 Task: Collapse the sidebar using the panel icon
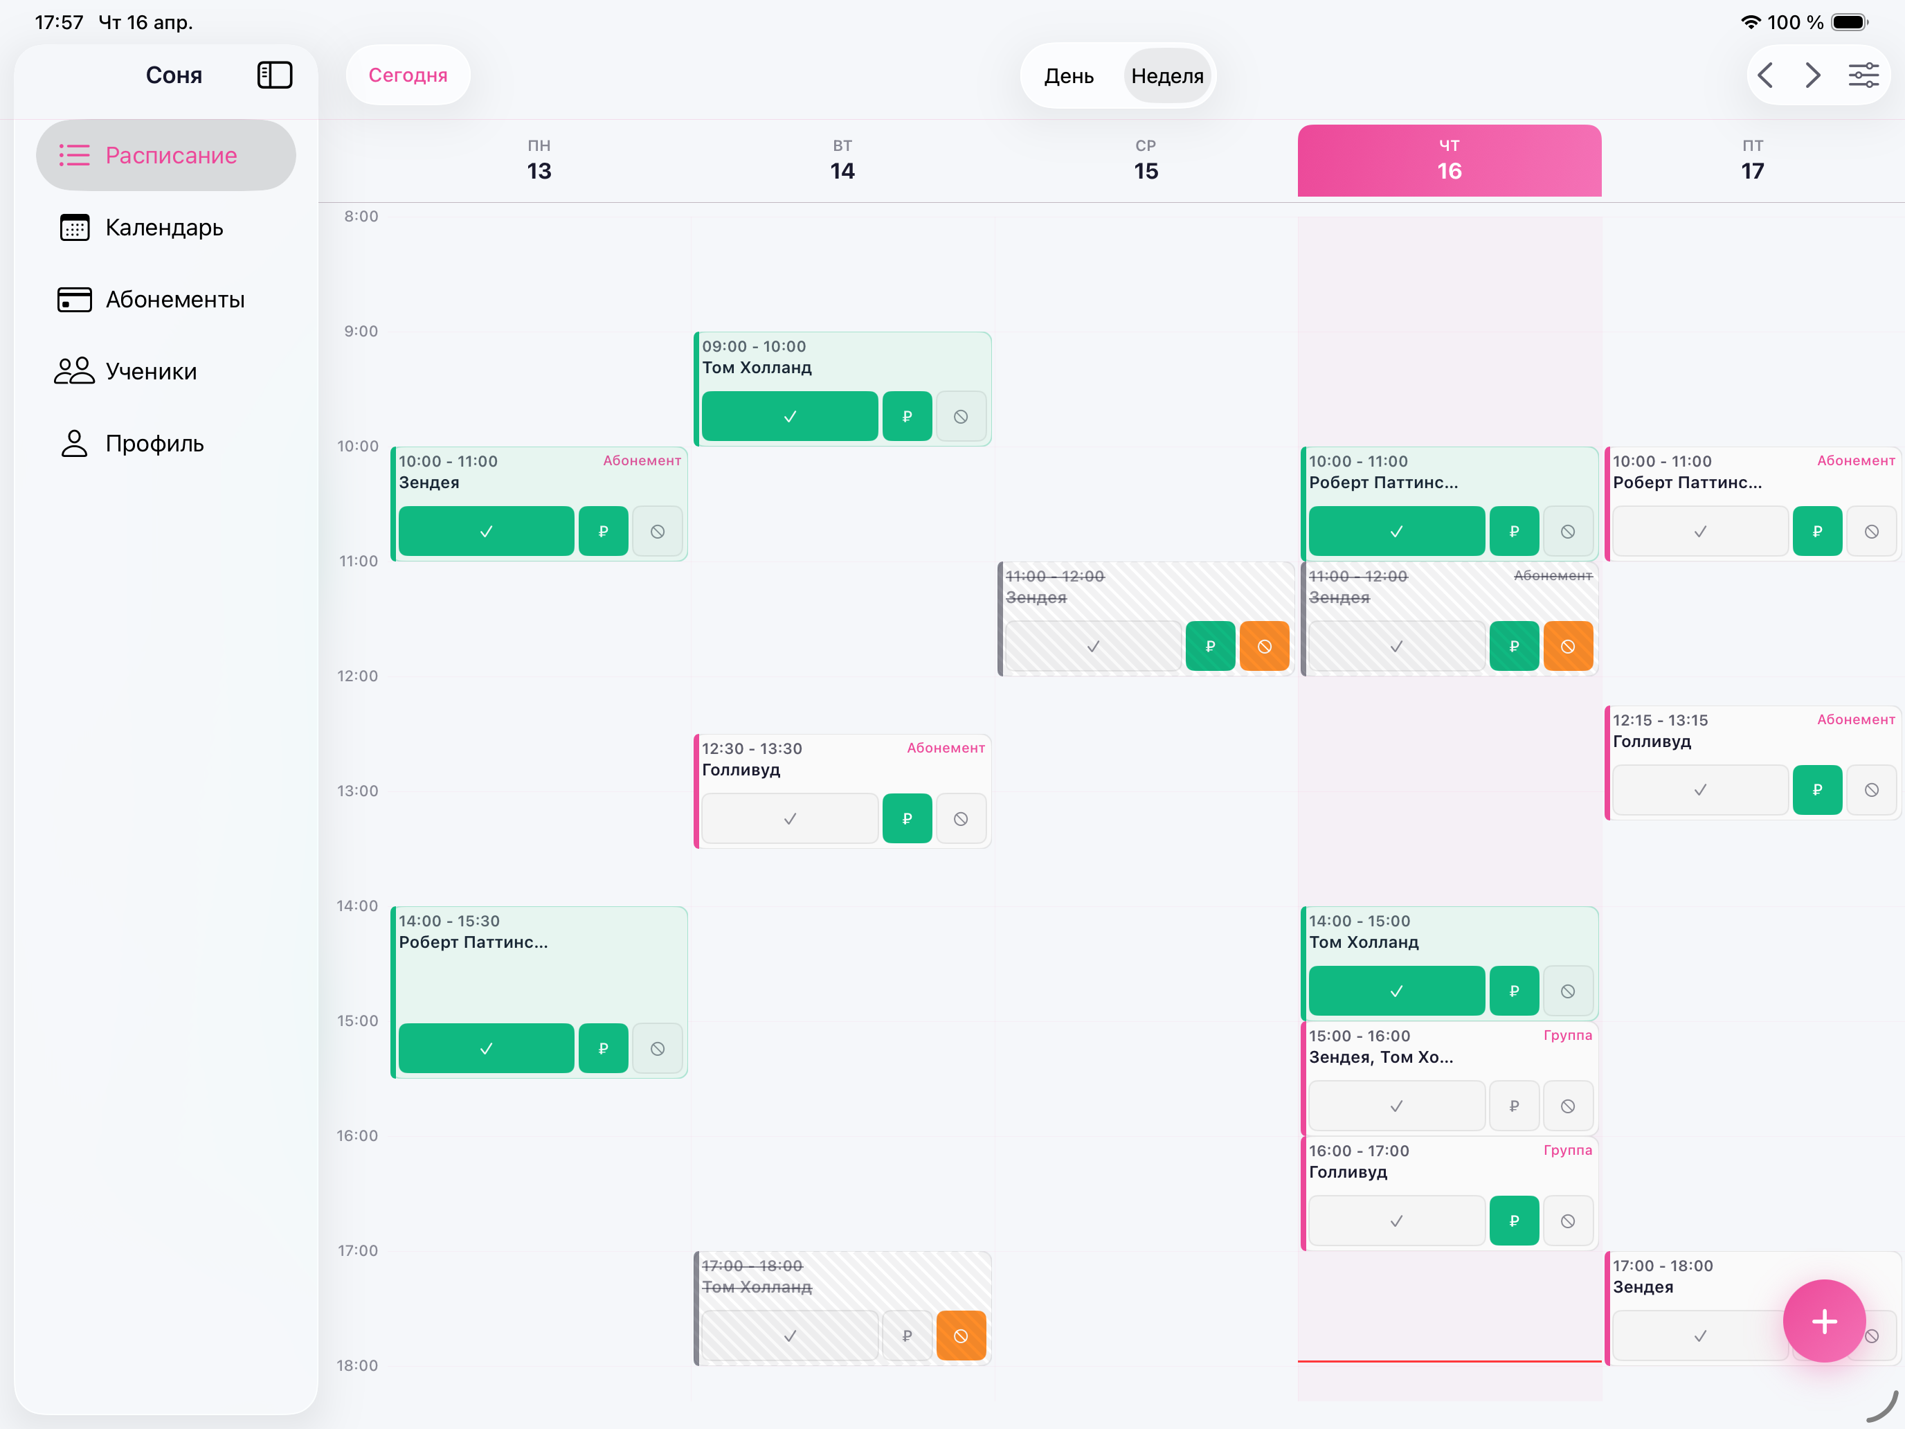coord(275,75)
